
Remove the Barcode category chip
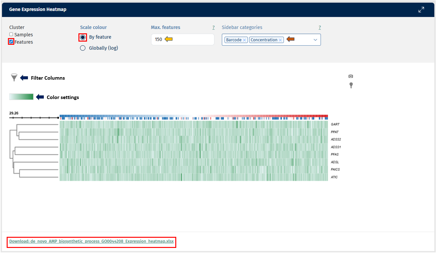pos(244,40)
